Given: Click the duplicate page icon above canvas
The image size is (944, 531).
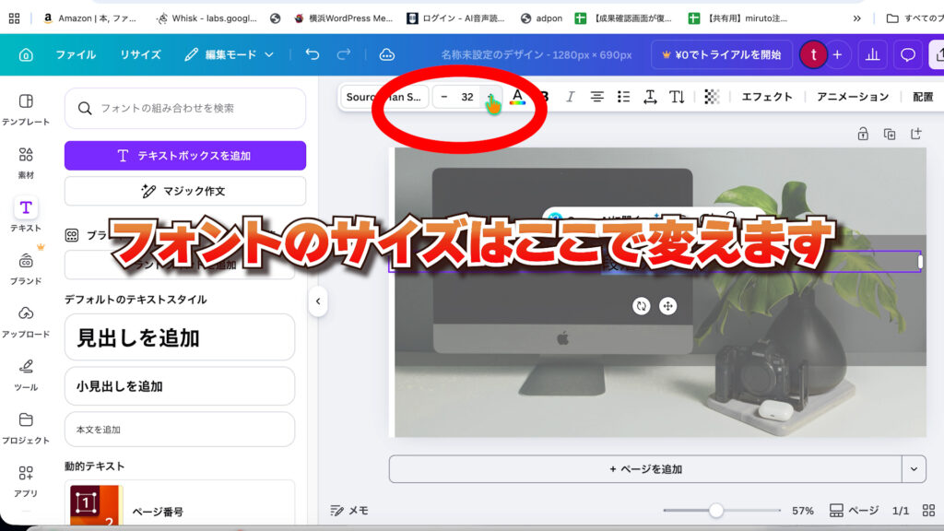Looking at the screenshot, I should coord(889,134).
